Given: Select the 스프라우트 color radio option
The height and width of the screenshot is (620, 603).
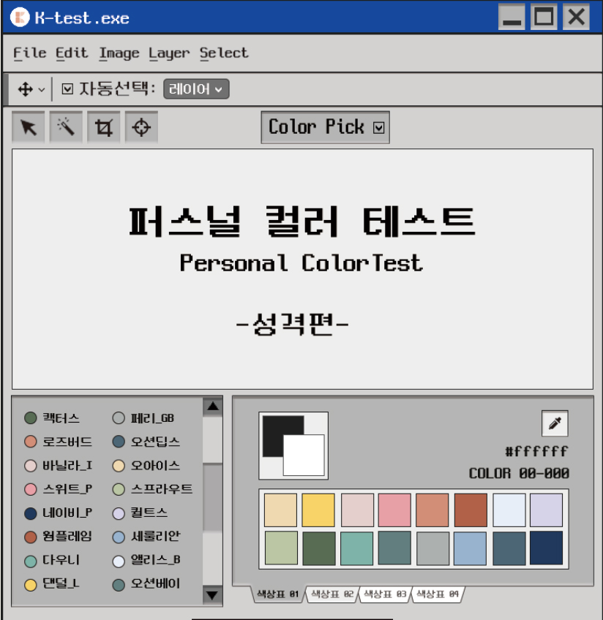Looking at the screenshot, I should click(x=119, y=489).
